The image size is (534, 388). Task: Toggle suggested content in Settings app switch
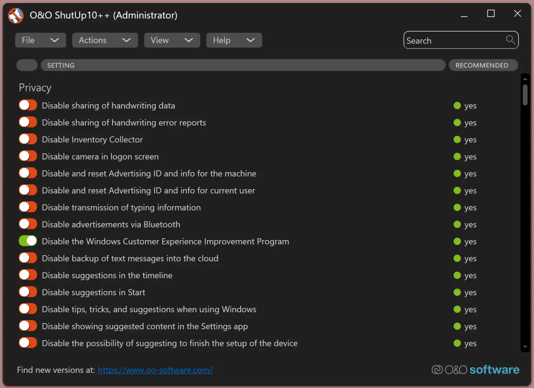tap(28, 326)
